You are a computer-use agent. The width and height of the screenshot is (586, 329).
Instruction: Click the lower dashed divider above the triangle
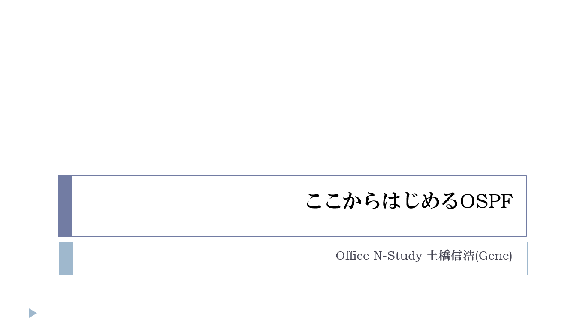(x=293, y=305)
